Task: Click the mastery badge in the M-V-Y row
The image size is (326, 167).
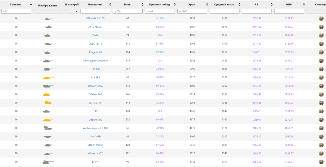Action: point(321,162)
